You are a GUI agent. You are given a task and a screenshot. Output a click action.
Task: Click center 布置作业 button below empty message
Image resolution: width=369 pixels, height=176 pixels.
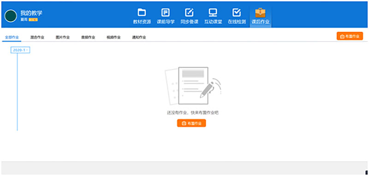[191, 123]
